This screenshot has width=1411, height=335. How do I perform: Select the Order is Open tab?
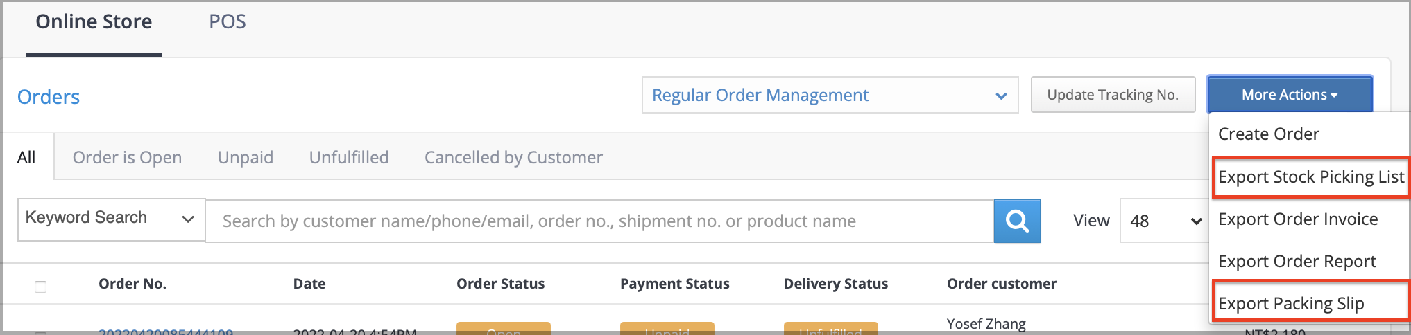pos(127,158)
